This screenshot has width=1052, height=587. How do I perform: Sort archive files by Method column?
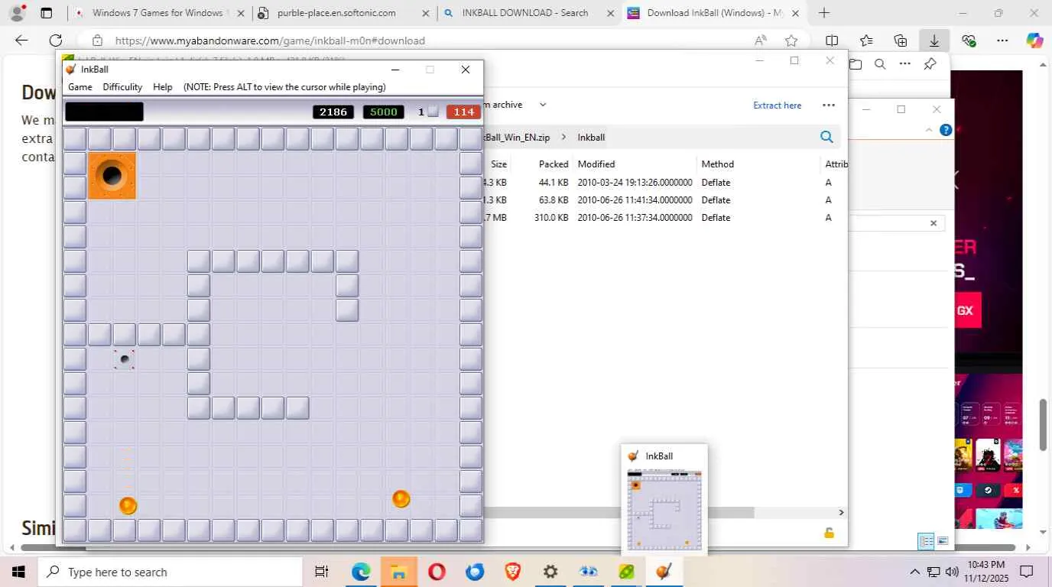718,164
